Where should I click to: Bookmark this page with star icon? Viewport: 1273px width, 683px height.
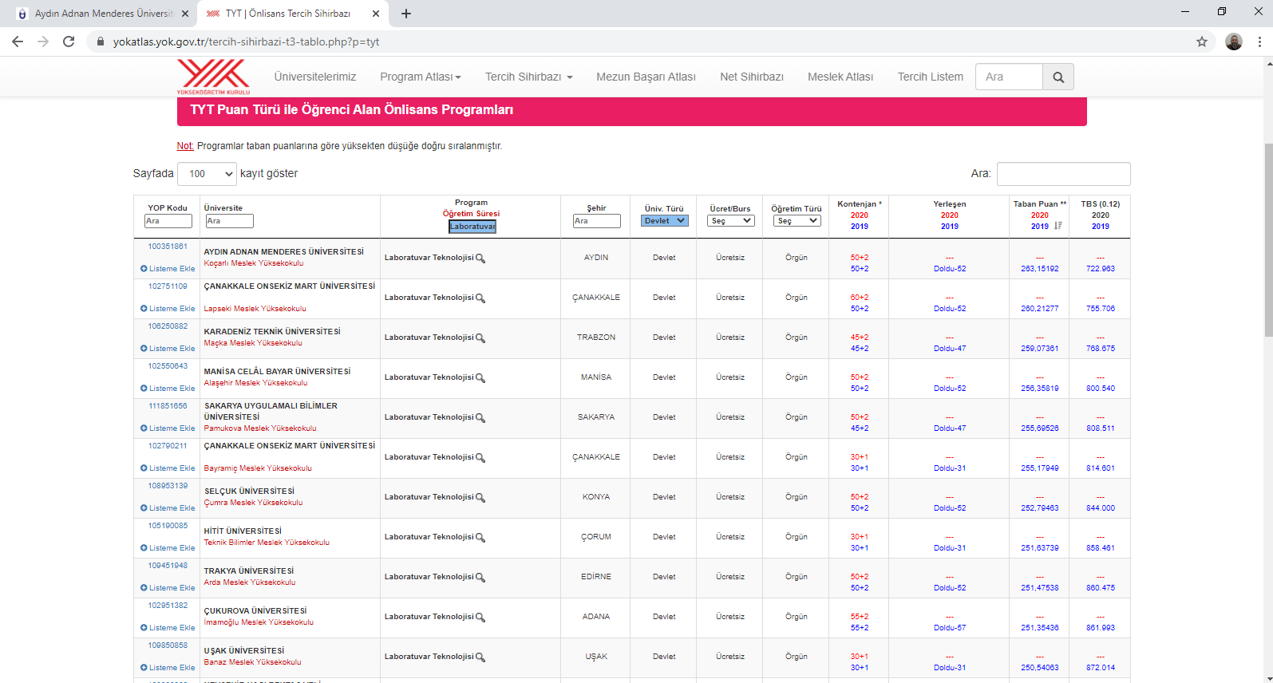coord(1202,41)
